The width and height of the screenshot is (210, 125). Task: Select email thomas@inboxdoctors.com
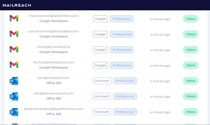(53, 62)
